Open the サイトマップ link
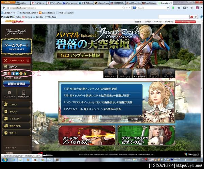 11,148
